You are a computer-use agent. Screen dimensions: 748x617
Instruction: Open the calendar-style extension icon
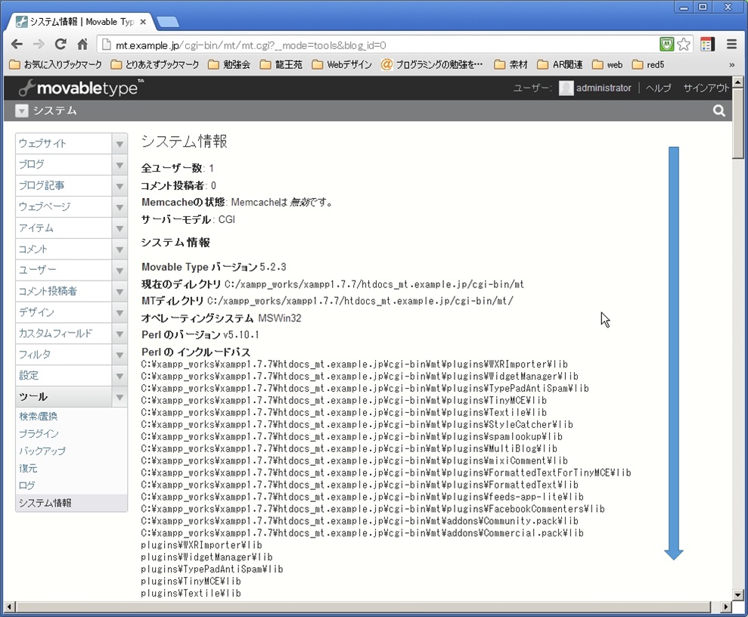707,45
